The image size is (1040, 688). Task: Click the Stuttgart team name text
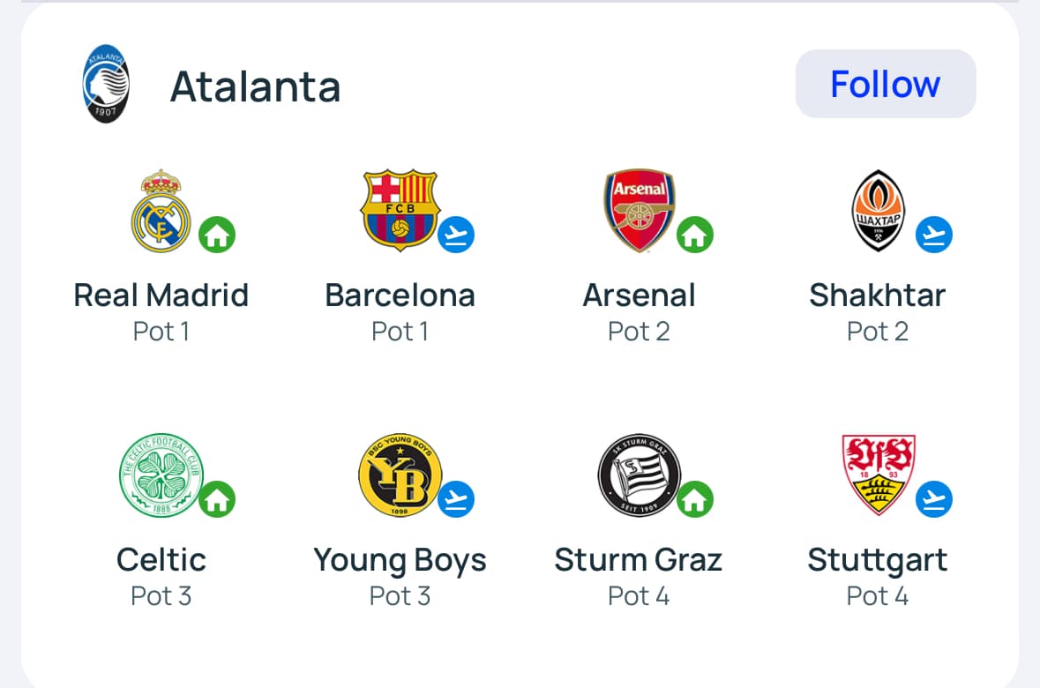[x=878, y=560]
